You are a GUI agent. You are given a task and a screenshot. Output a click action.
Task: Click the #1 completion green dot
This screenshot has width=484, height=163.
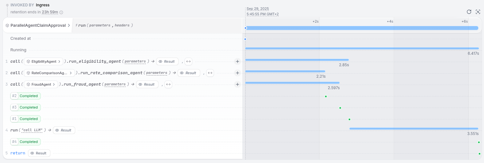click(x=349, y=119)
